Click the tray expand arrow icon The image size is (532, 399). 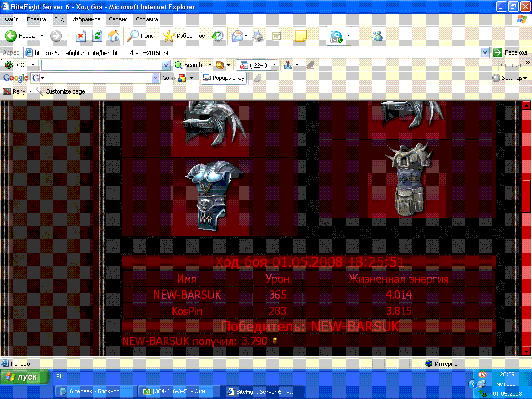pyautogui.click(x=473, y=384)
